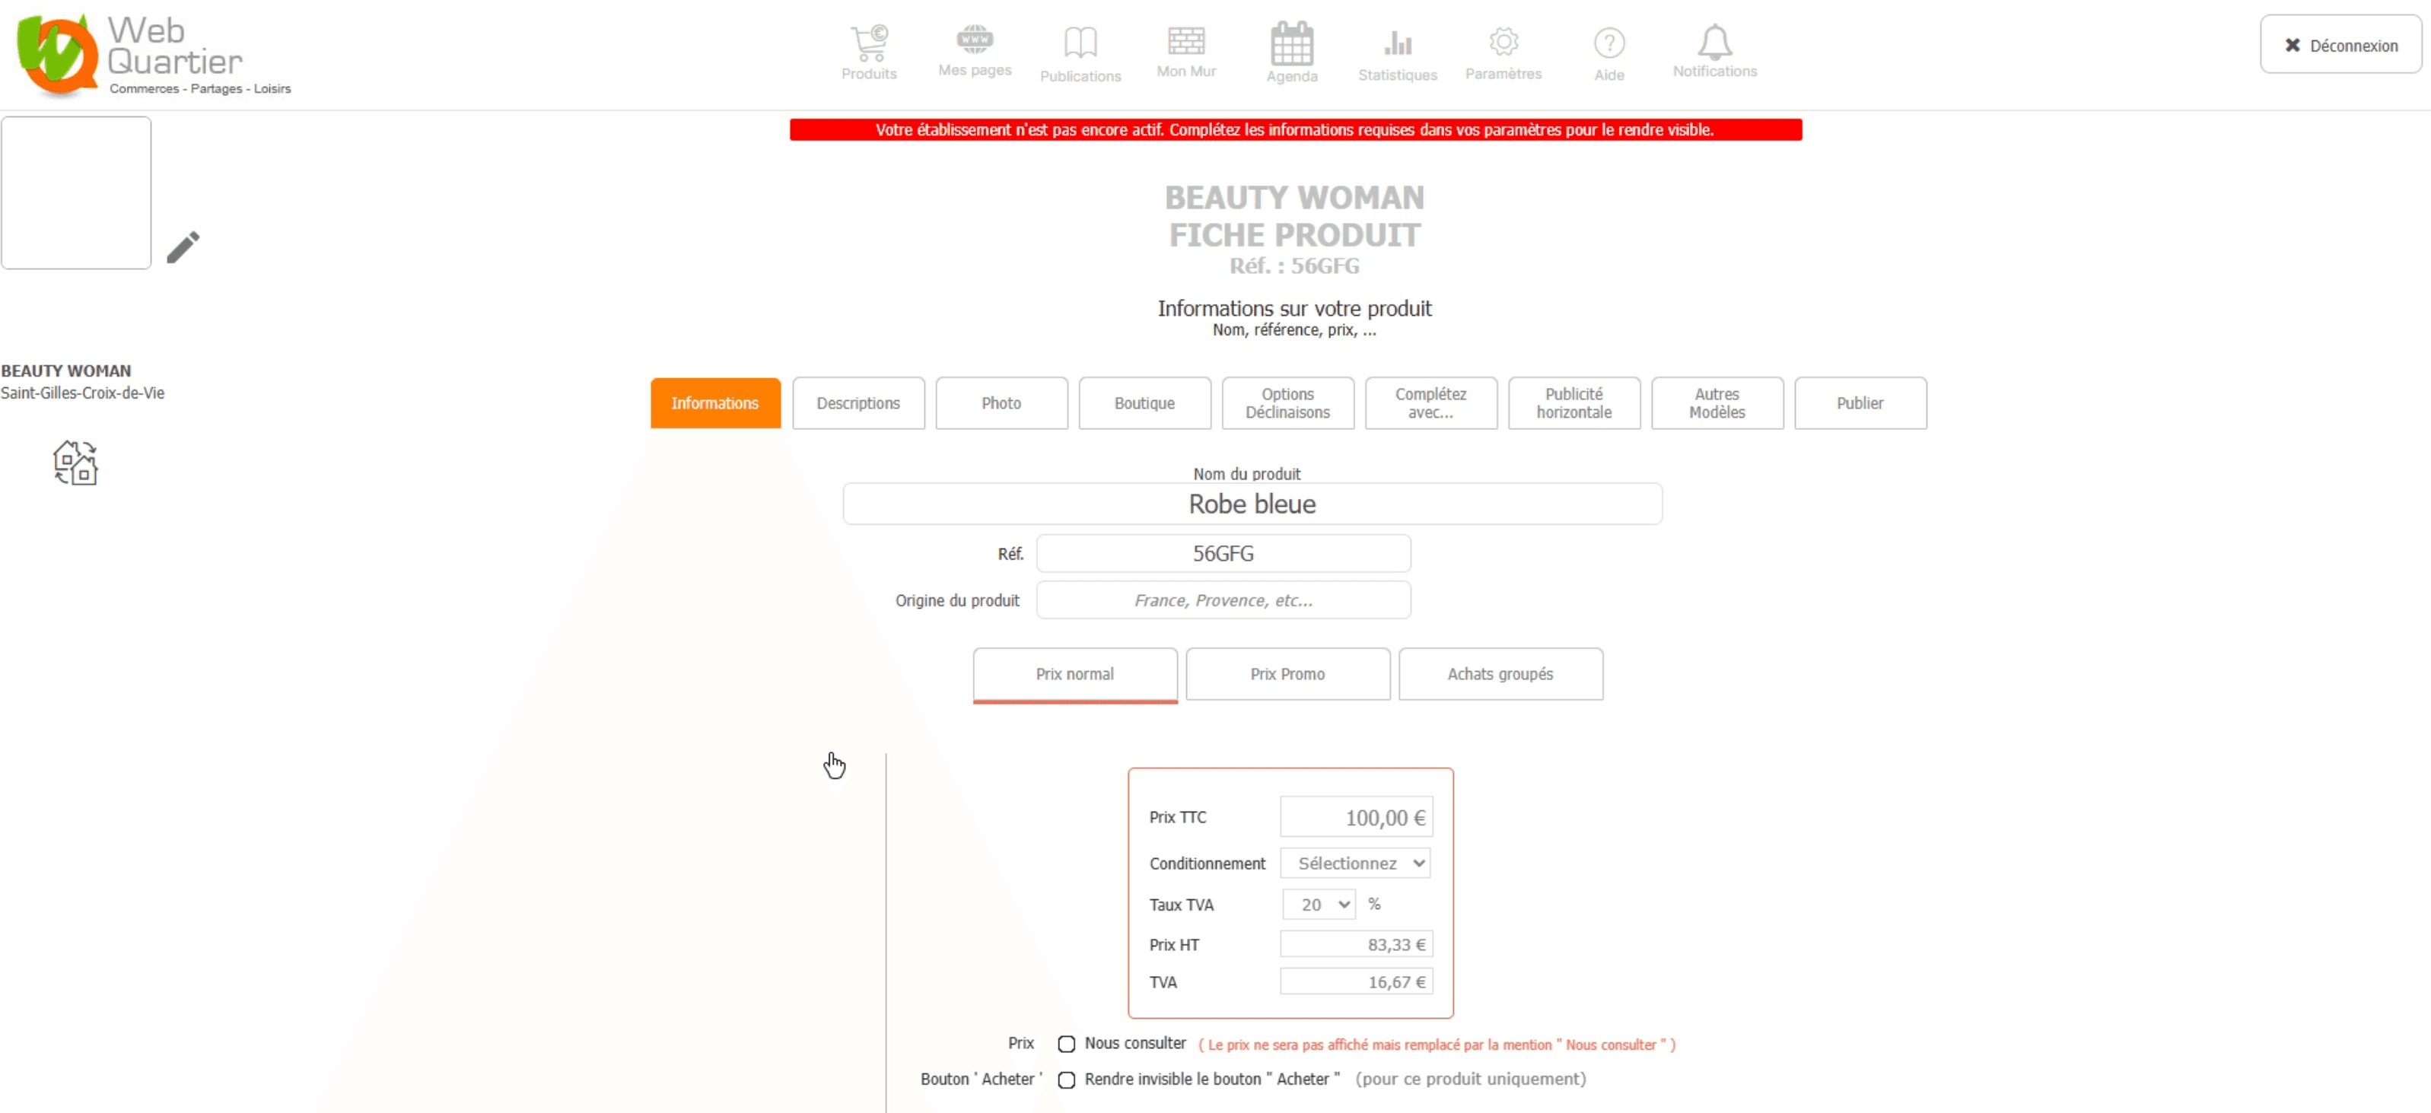Expand the Conditionnement dropdown
The width and height of the screenshot is (2431, 1113).
(x=1355, y=862)
